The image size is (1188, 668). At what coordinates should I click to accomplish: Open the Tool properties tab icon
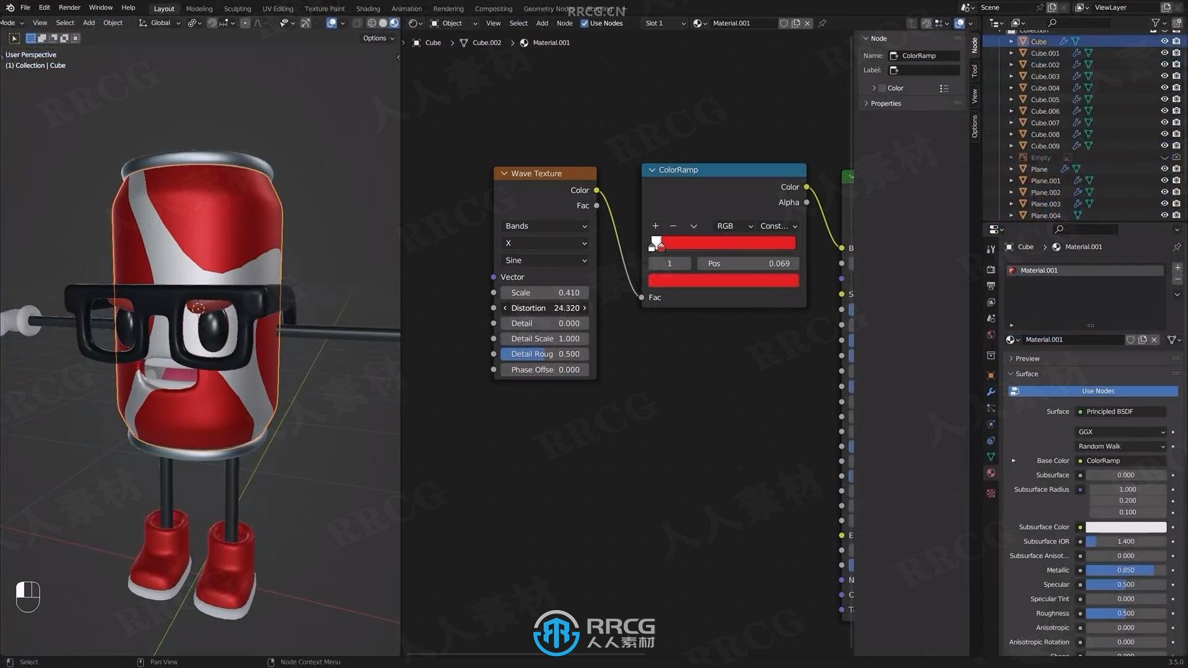pos(991,249)
